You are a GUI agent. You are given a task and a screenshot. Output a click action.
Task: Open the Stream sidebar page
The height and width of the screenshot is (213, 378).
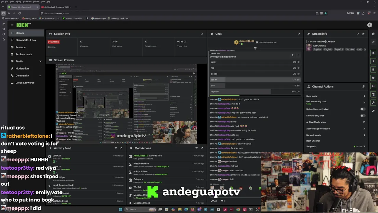tap(26, 33)
